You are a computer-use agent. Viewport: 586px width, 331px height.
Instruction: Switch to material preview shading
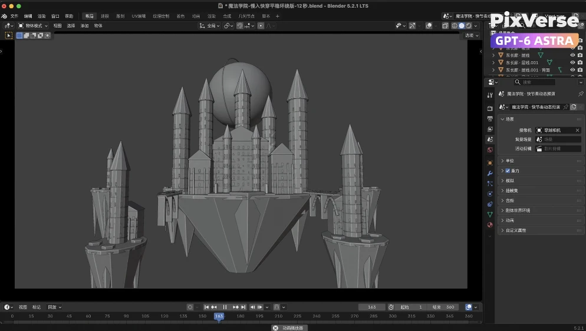coord(469,26)
